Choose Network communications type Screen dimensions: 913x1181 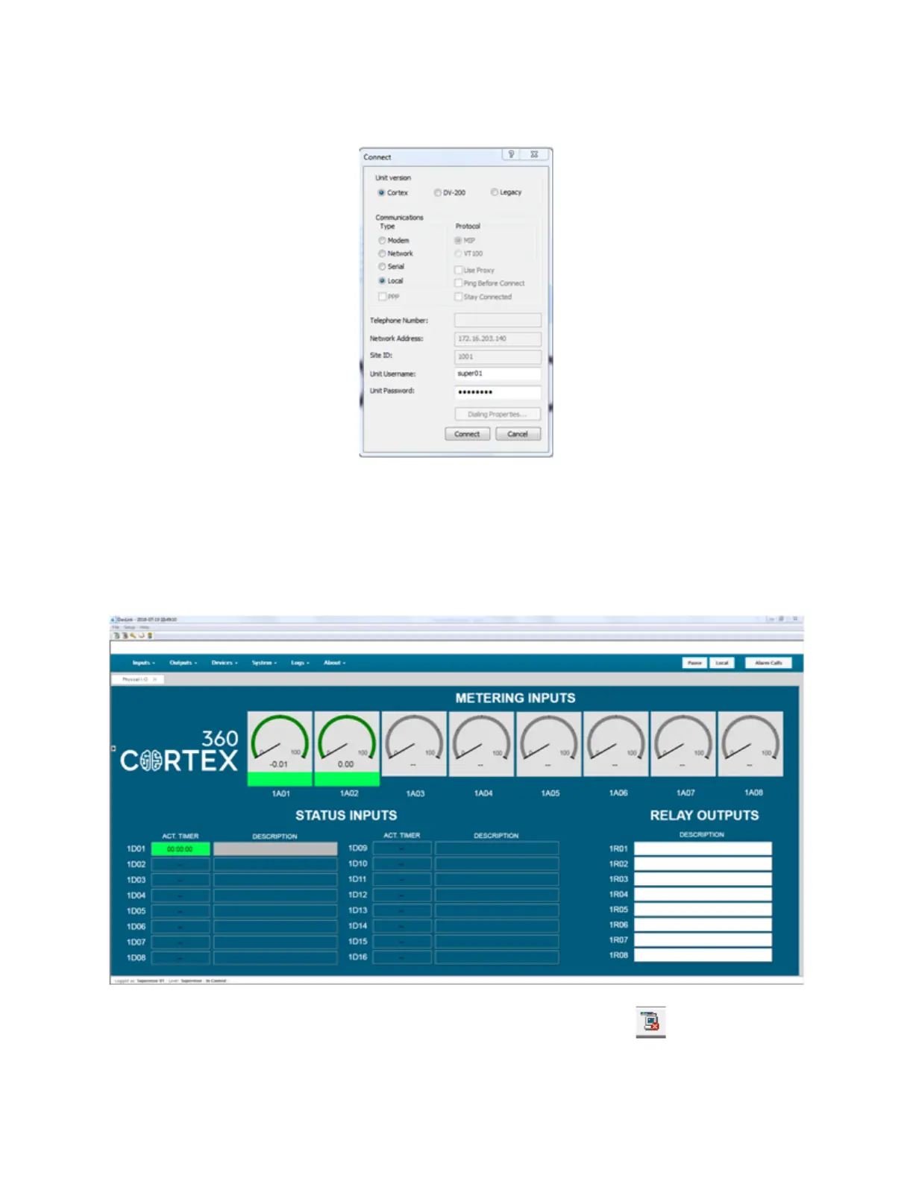(382, 253)
